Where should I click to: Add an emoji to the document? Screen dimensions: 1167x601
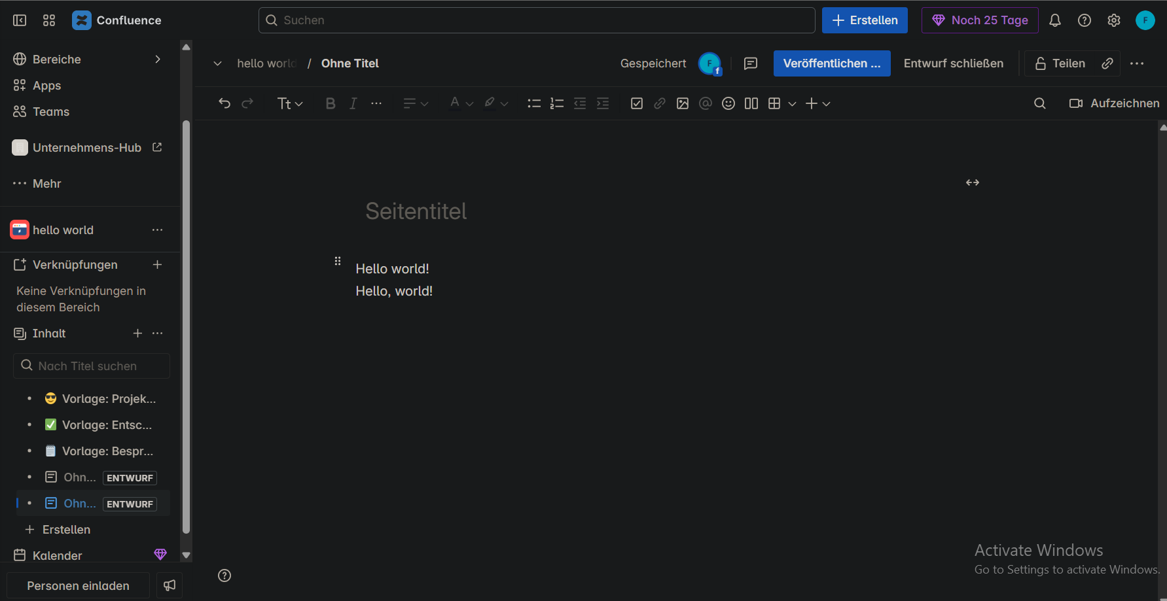(x=728, y=103)
